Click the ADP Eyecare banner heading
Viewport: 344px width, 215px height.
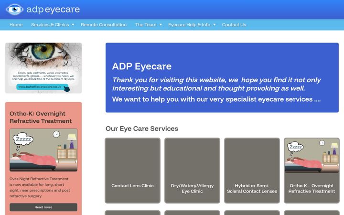pyautogui.click(x=142, y=66)
